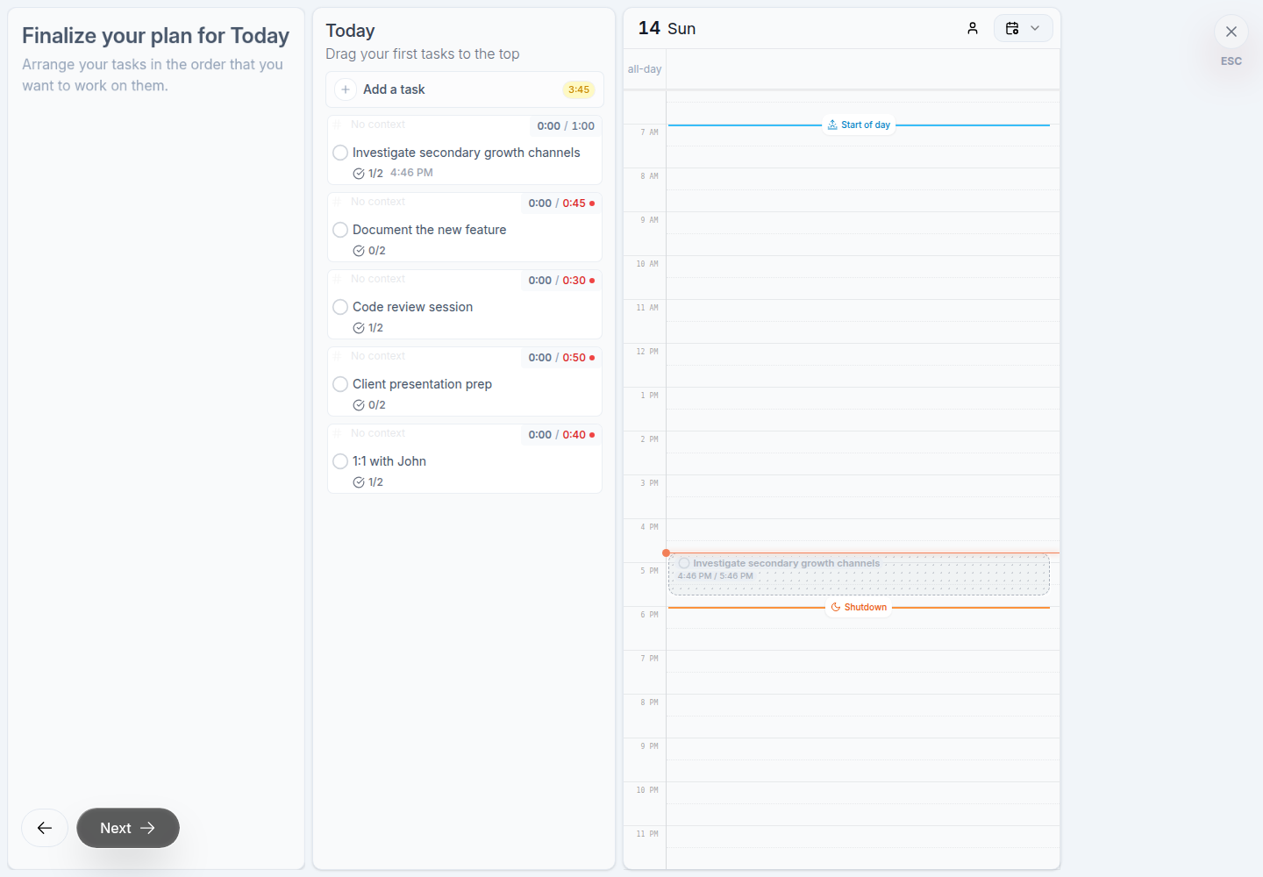Open subtasks 0/2 of Client presentation prep

pyautogui.click(x=369, y=405)
